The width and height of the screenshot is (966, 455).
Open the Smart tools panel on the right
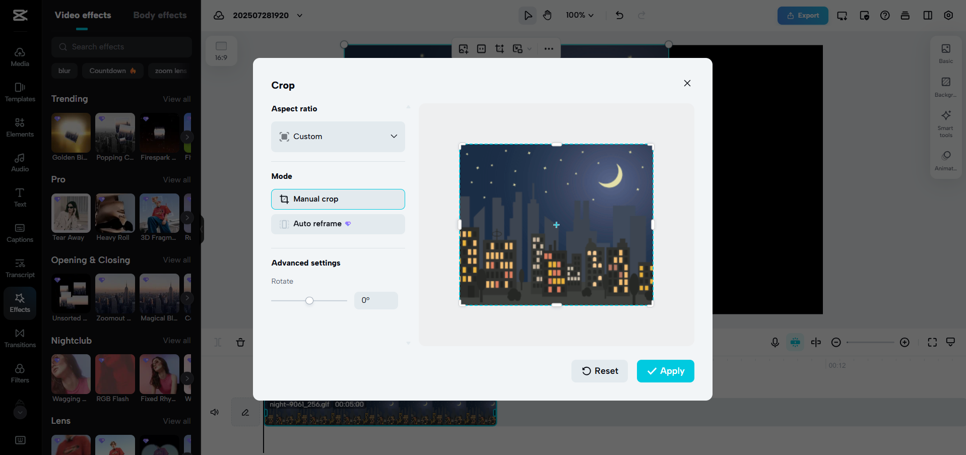point(945,122)
